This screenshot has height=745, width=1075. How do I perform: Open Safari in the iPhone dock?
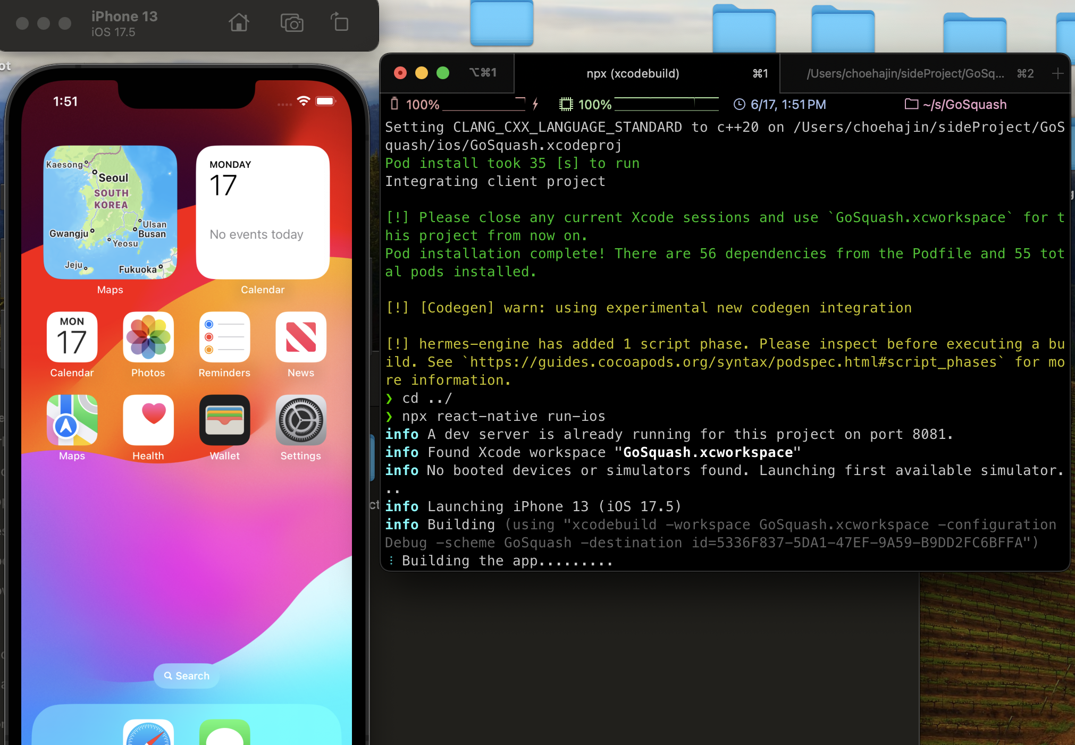click(x=148, y=733)
